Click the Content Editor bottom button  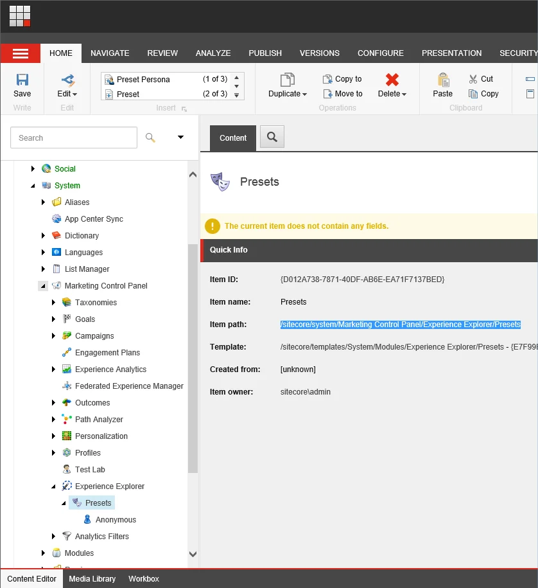(31, 578)
